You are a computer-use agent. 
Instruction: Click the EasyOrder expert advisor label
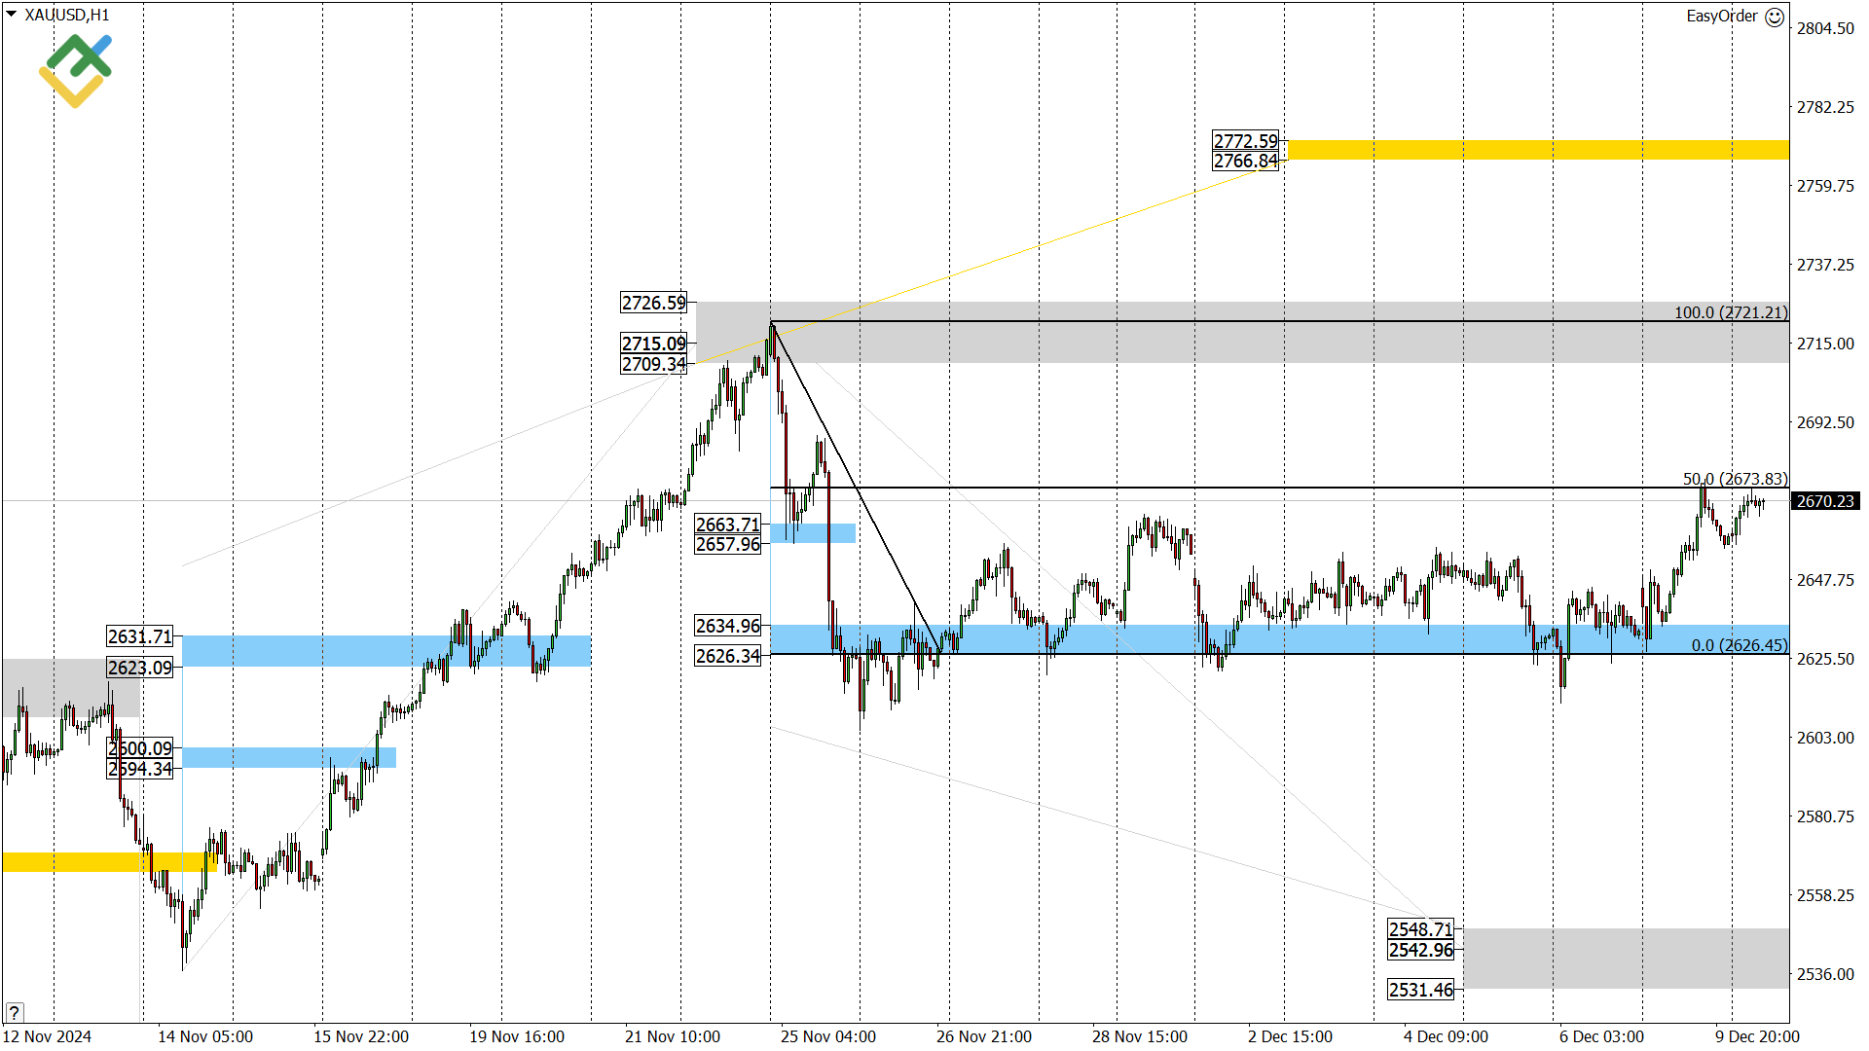1721,16
